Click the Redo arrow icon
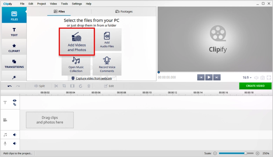Viewport: 273px width, 157px height. pos(18,86)
